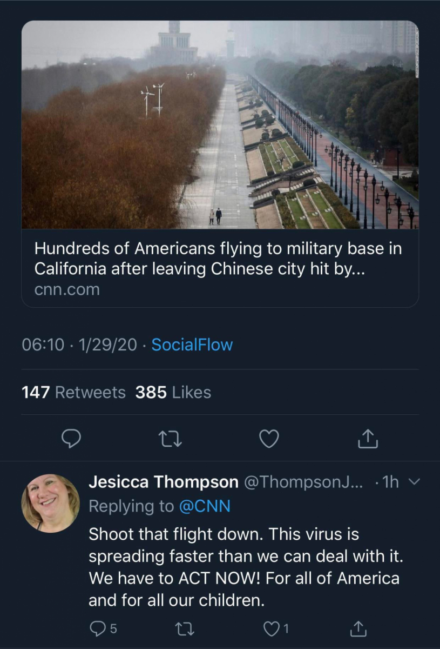
Task: Tap the @ThompsonJ... handle
Action: click(x=305, y=482)
